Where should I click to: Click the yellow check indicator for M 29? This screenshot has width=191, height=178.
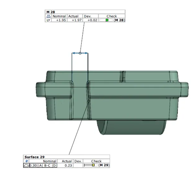(93, 166)
